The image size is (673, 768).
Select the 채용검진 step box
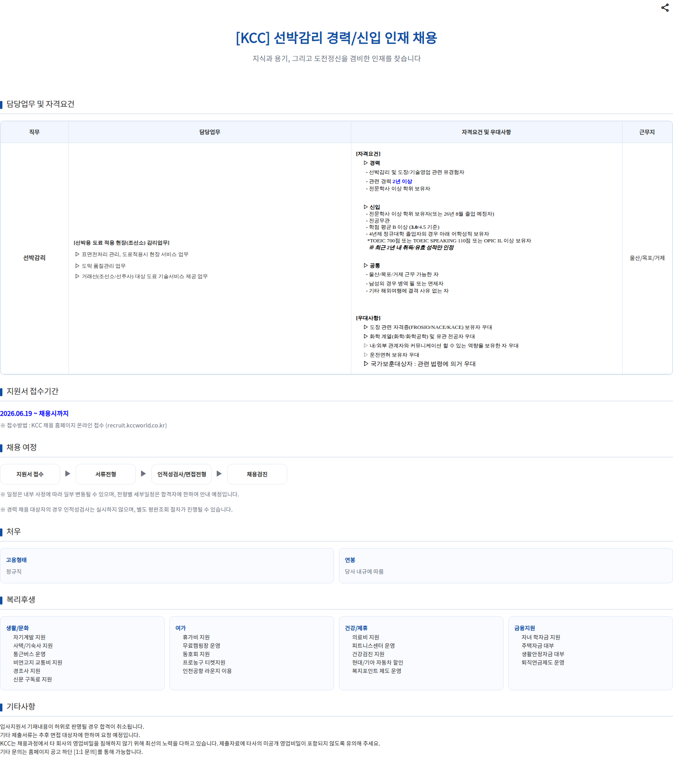[257, 474]
